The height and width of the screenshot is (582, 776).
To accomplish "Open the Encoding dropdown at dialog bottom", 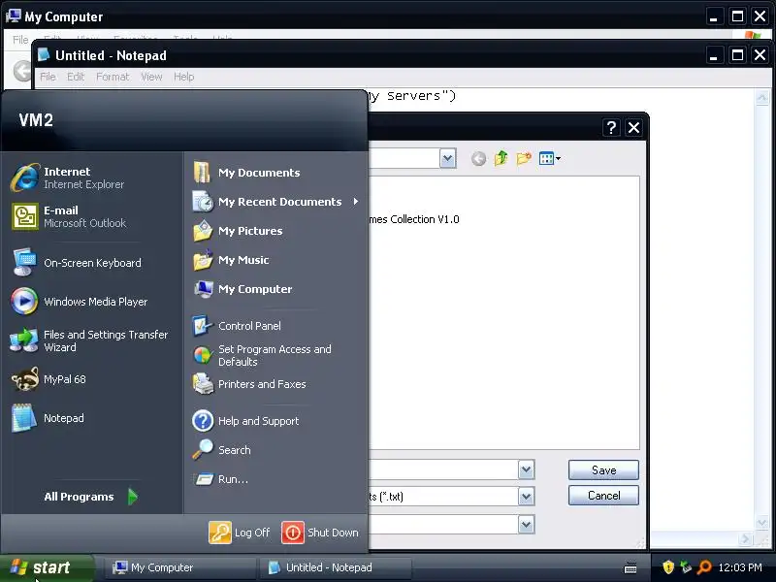I will (526, 524).
